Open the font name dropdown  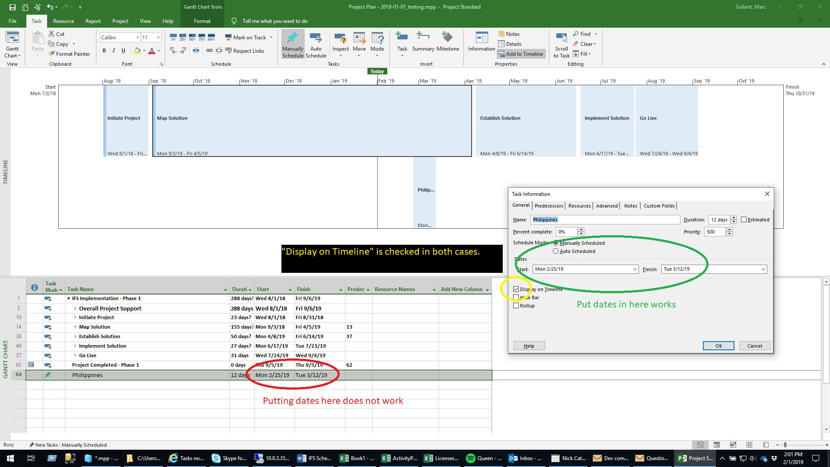tap(137, 38)
